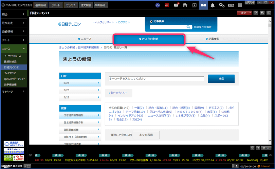
Task: Select the 記事検索 radio button
Action: [x=151, y=22]
